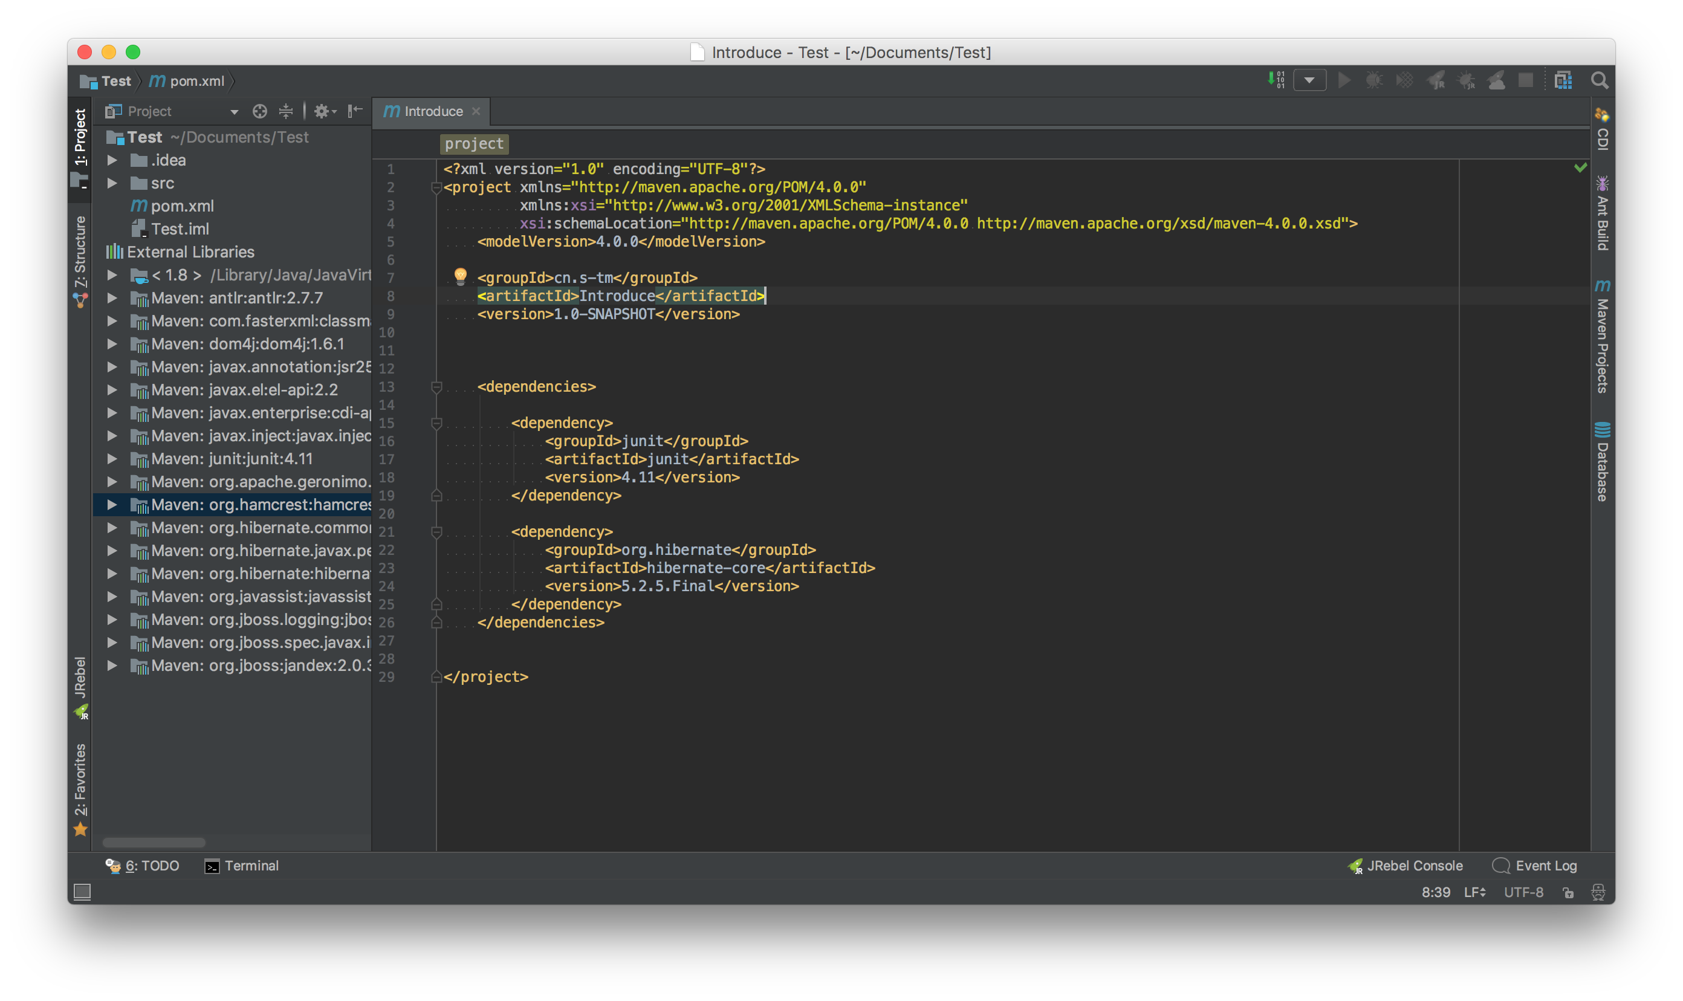Click the read-only lock icon in status bar
The image size is (1683, 1001).
point(1568,892)
